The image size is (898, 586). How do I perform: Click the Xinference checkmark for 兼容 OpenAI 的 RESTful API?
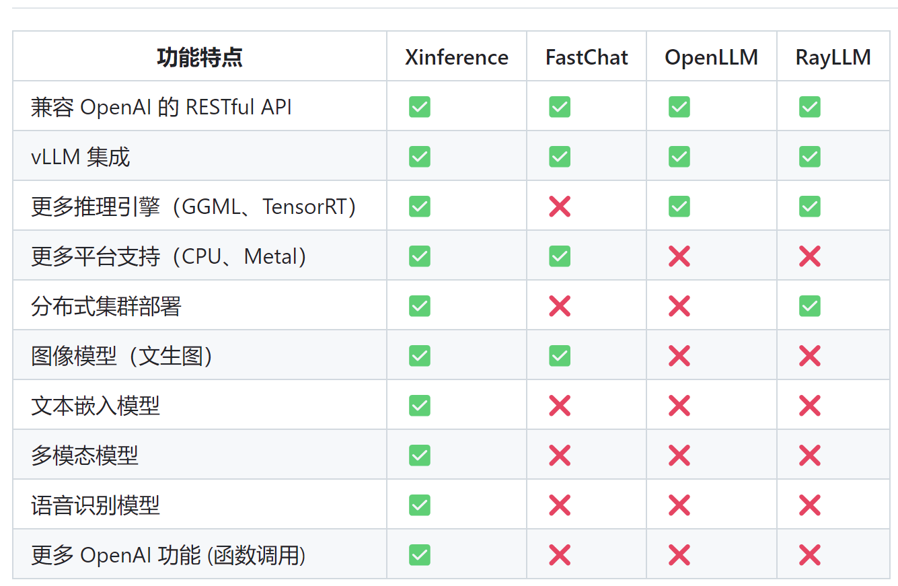(x=419, y=106)
